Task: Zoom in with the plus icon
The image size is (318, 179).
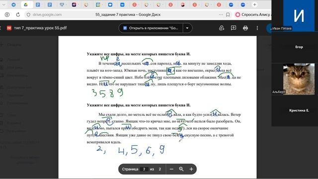Action: click(x=191, y=169)
